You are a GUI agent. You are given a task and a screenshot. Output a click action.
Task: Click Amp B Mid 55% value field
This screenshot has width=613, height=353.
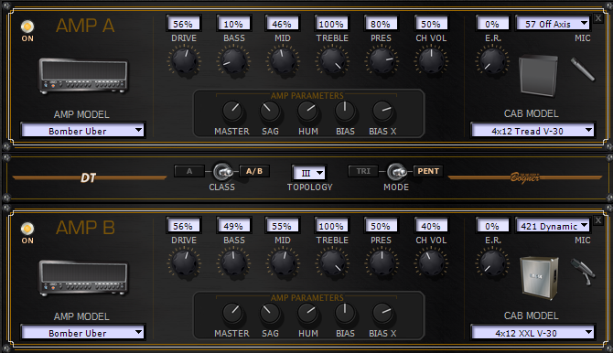point(283,226)
